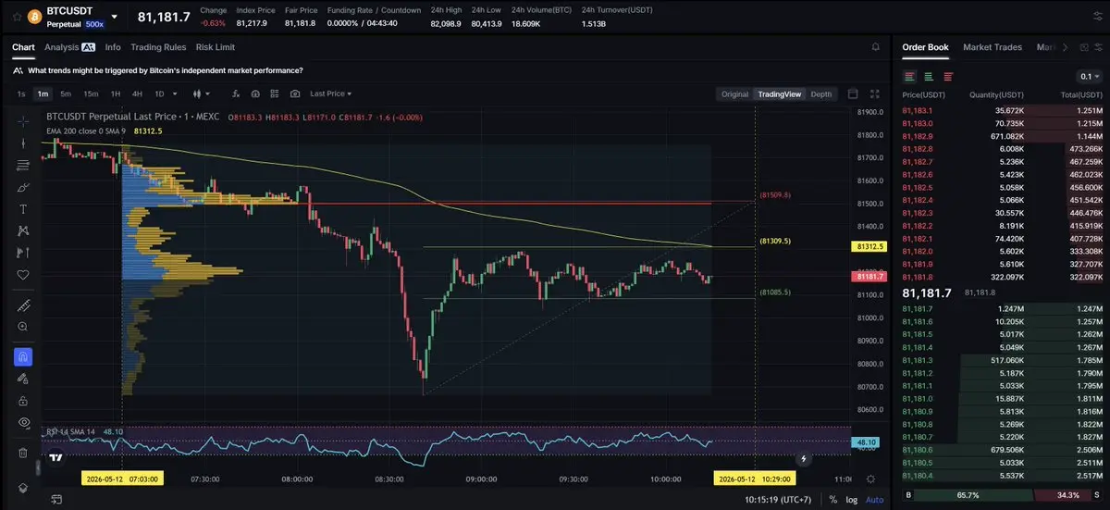Viewport: 1110px width, 510px height.
Task: Select the zoom in magnifier tool
Action: tap(23, 327)
